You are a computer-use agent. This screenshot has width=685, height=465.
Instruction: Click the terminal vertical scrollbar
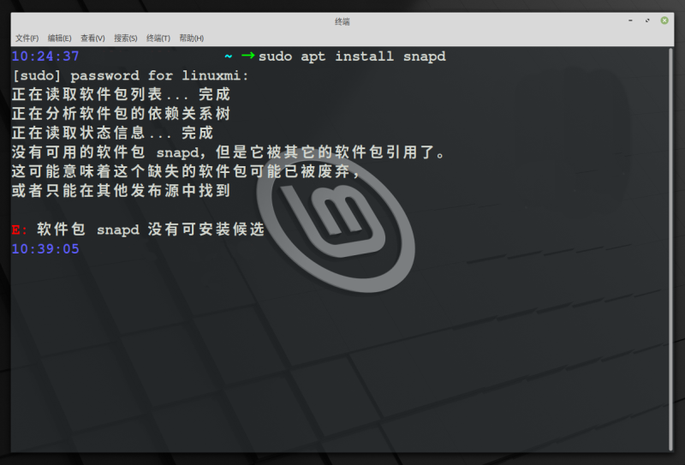coord(670,249)
